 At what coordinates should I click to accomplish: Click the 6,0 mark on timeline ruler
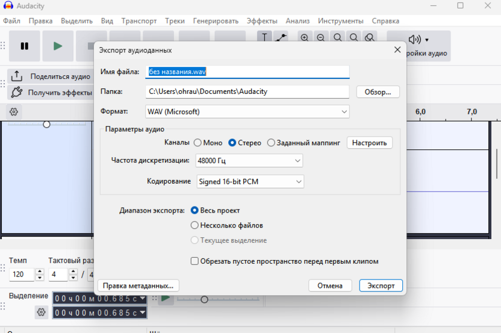click(x=420, y=112)
